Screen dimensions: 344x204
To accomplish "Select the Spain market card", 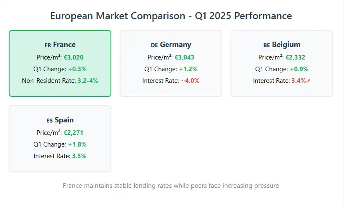I will (x=60, y=139).
